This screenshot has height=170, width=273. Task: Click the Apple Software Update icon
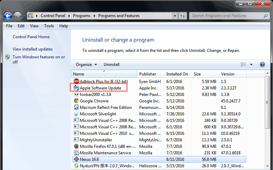(76, 88)
